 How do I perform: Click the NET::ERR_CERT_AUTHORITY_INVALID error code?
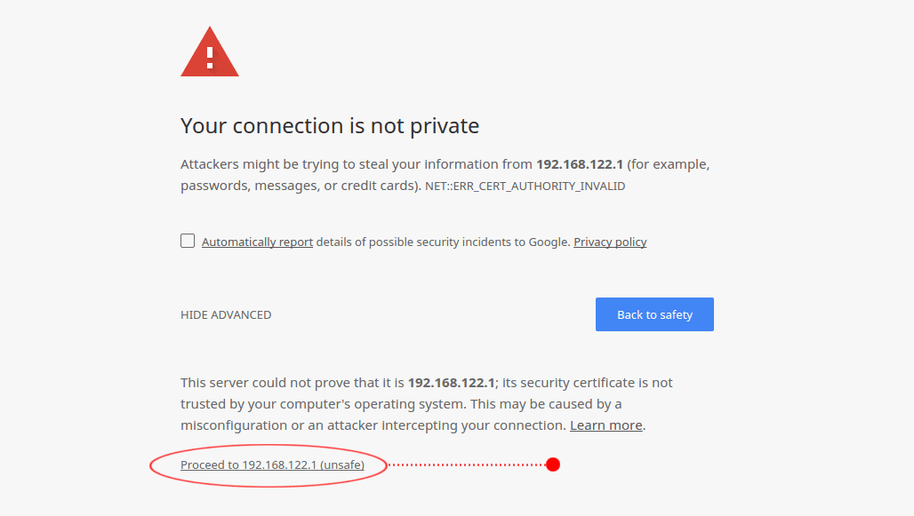(525, 187)
